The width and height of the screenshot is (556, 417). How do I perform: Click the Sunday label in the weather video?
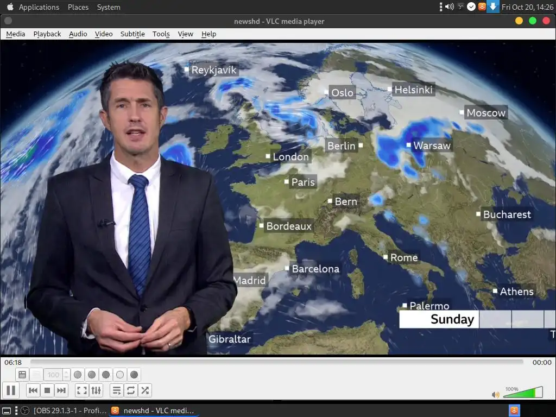[x=452, y=319]
